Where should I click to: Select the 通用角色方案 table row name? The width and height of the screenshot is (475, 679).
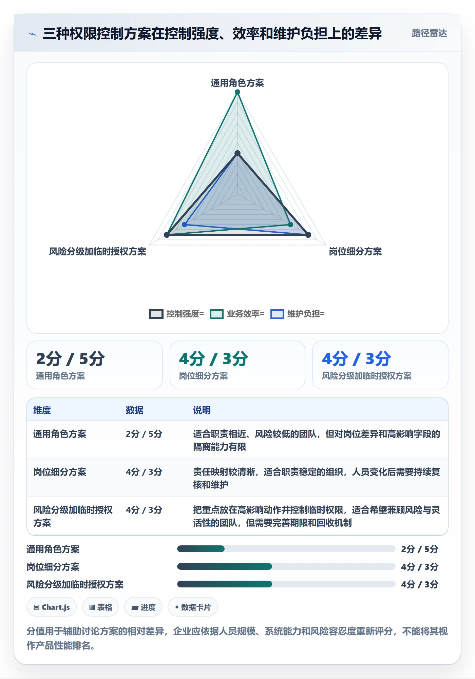click(60, 434)
